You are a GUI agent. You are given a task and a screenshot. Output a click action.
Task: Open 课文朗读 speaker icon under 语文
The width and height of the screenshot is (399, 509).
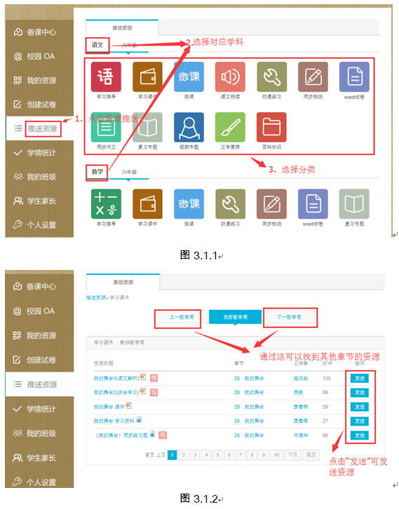click(230, 77)
